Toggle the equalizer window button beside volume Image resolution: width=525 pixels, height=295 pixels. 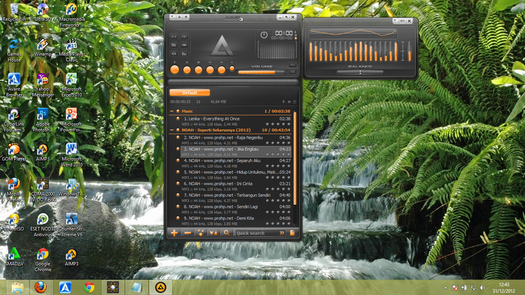(x=293, y=65)
